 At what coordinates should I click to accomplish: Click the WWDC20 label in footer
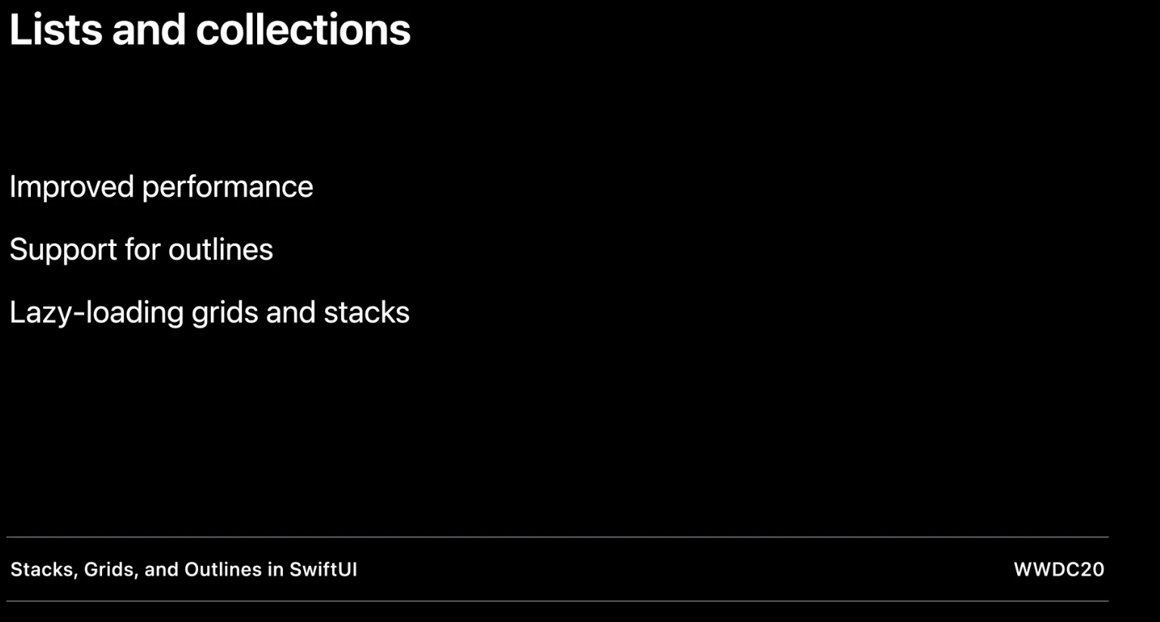(x=1059, y=569)
